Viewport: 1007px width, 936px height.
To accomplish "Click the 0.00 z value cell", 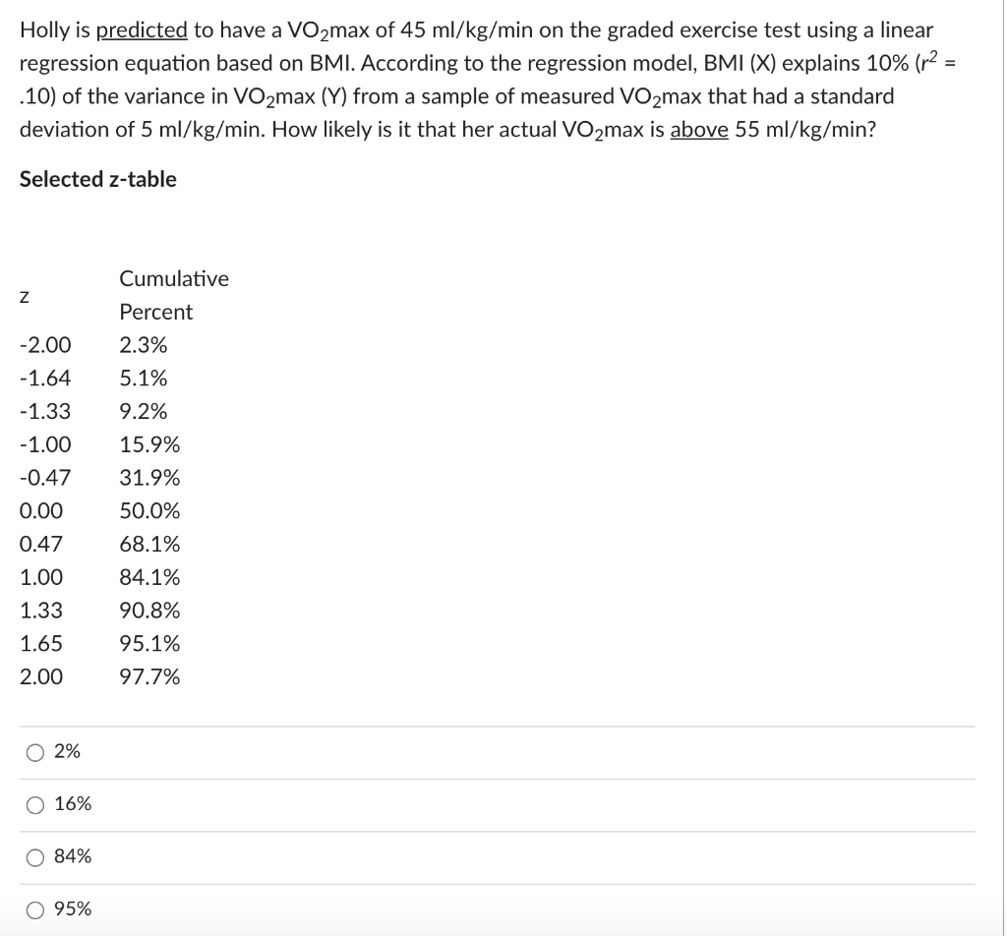I will coord(41,511).
